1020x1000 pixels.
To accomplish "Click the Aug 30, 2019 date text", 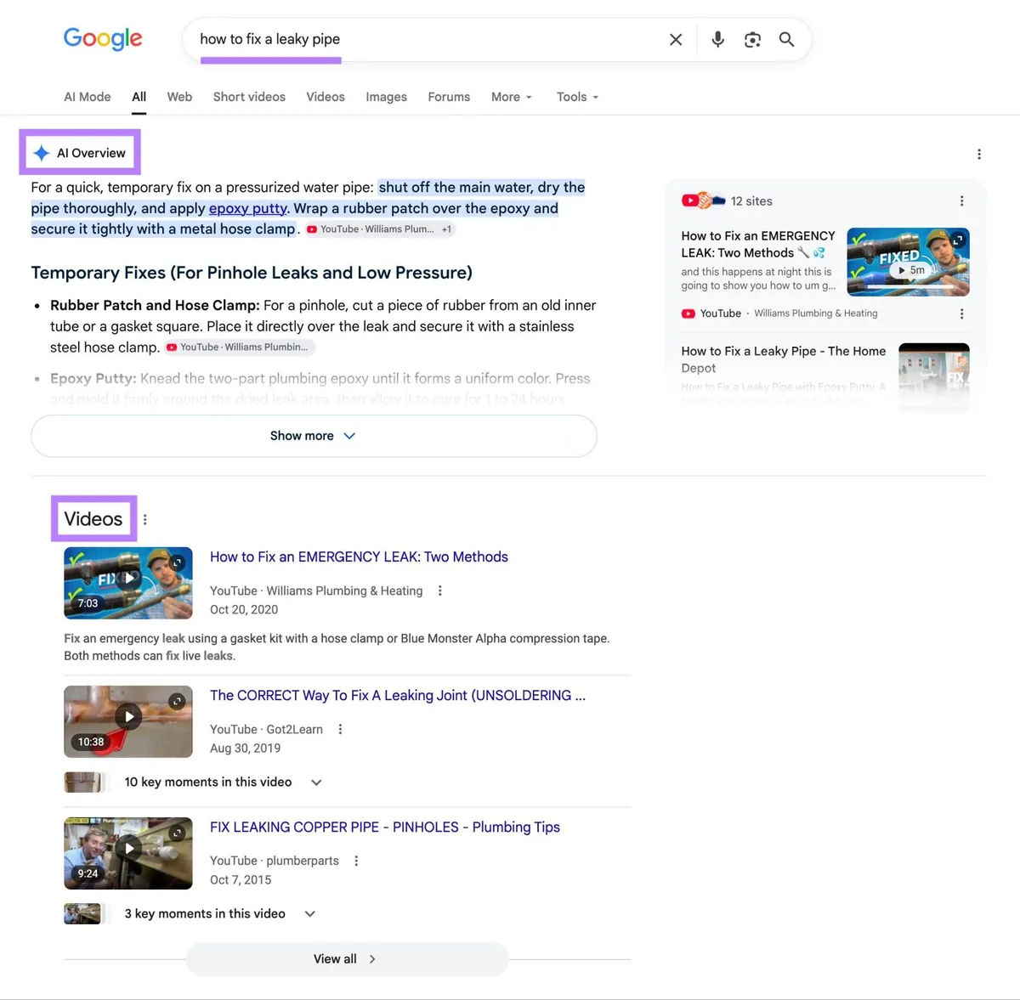I will tap(245, 749).
